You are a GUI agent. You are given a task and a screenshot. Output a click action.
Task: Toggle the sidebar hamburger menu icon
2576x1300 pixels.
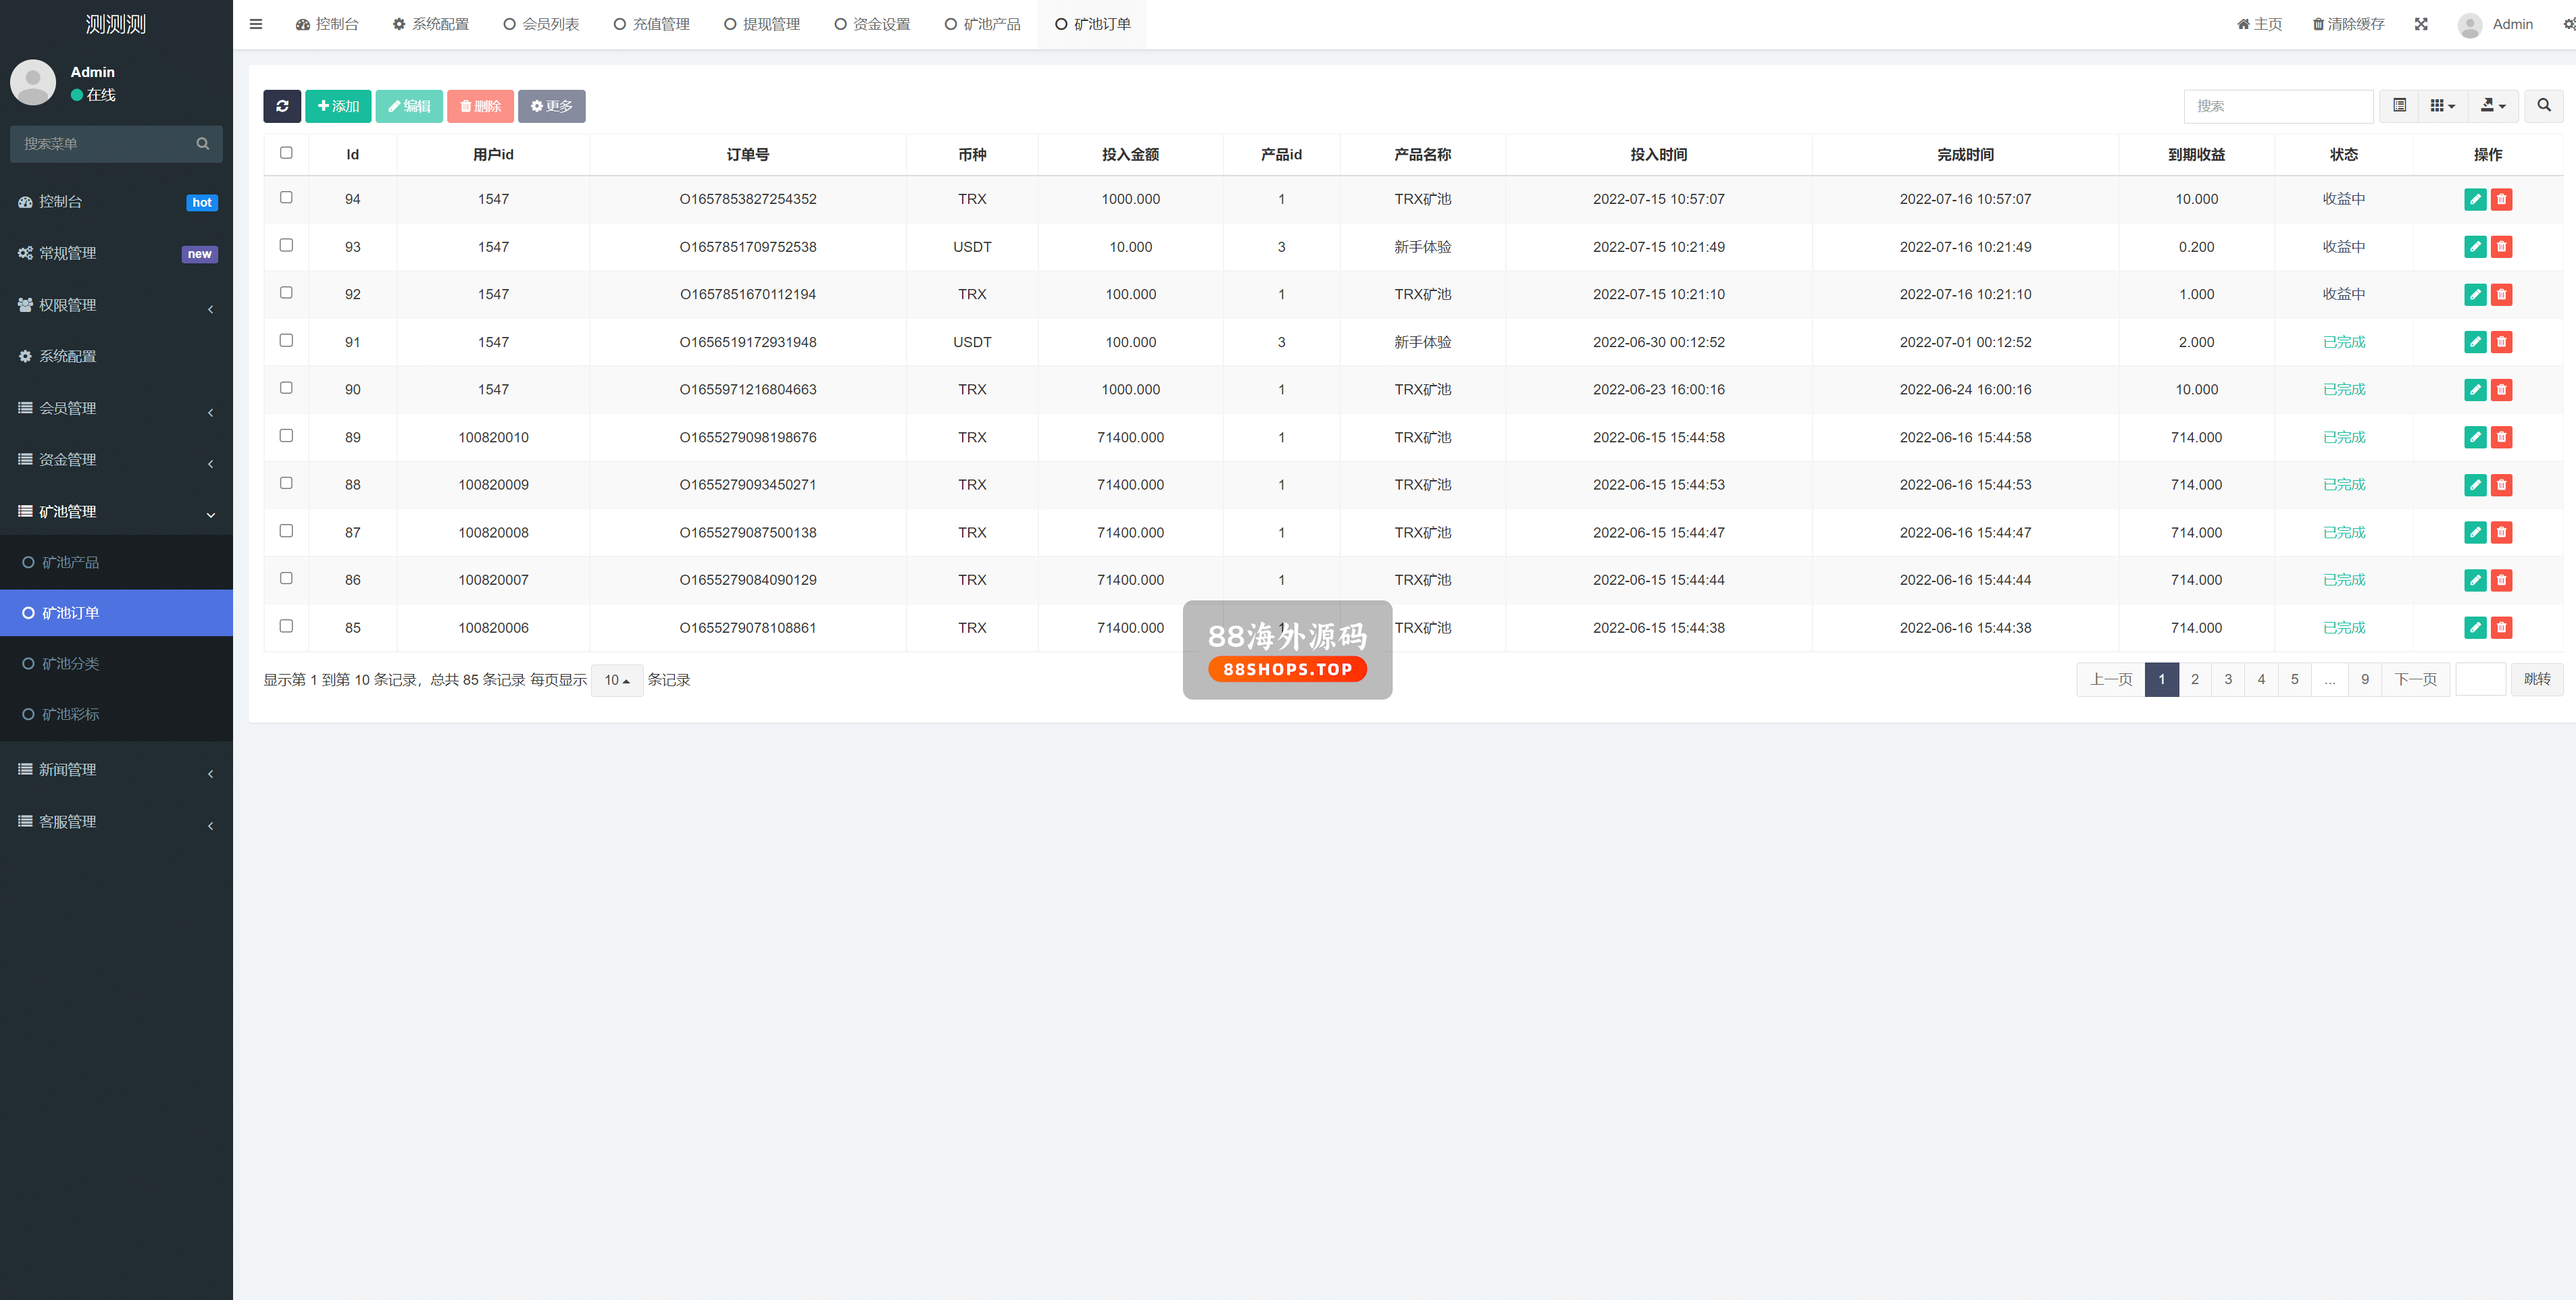click(x=256, y=24)
